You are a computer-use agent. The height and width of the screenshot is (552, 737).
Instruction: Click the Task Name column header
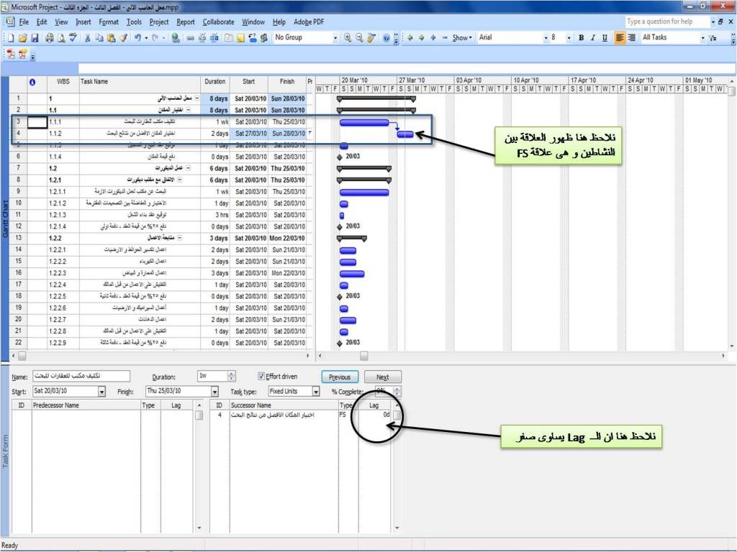coord(140,82)
